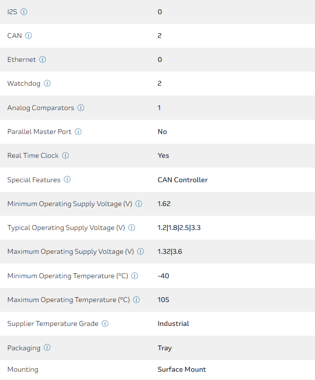Image resolution: width=315 pixels, height=380 pixels.
Task: Click Minimum Operating Supply Voltage info icon
Action: (139, 204)
